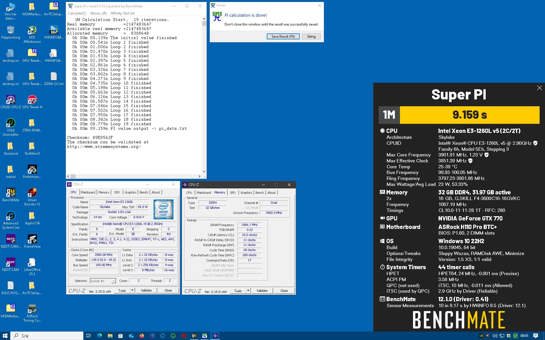Switch to Memory tab in left CPU-Z
The width and height of the screenshot is (545, 340).
click(104, 192)
